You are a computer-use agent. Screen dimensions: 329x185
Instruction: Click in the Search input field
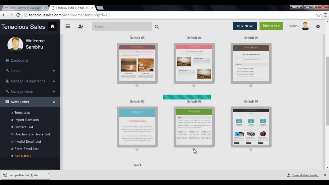click(x=122, y=26)
